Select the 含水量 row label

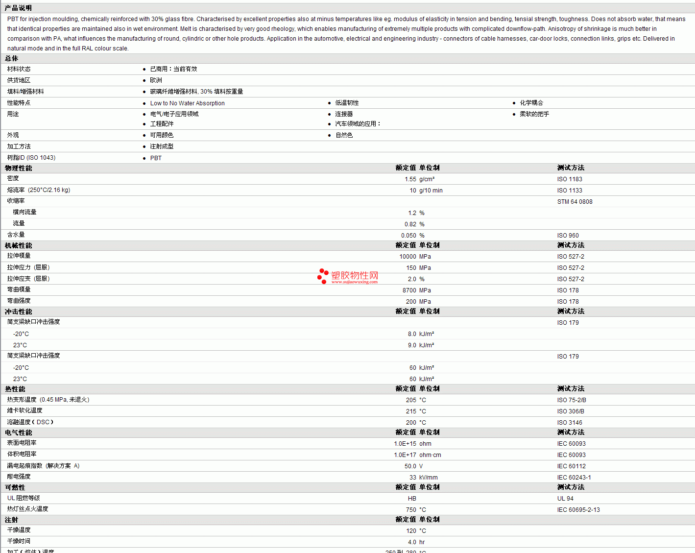point(16,235)
